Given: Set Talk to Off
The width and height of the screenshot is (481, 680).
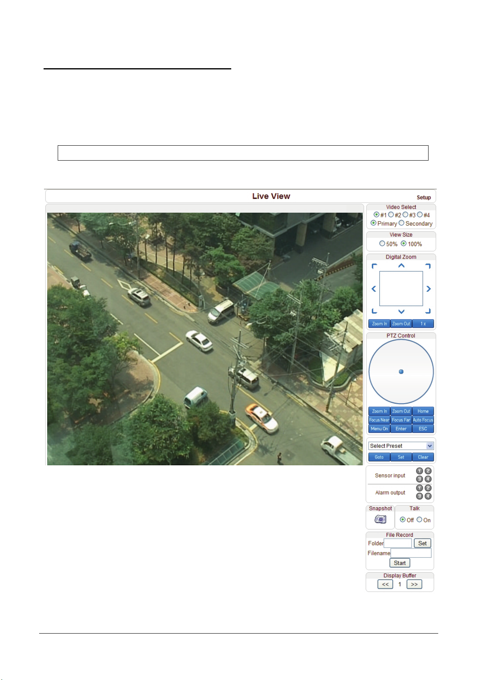Looking at the screenshot, I should [402, 520].
